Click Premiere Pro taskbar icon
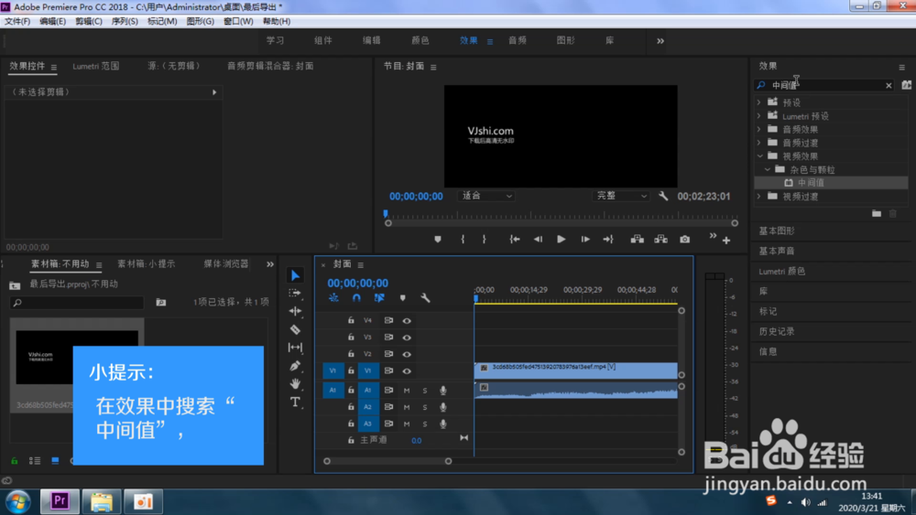 60,501
